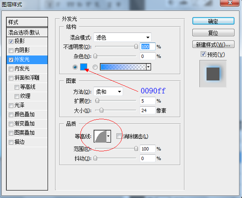Click the 扩展 slider handle
The height and width of the screenshot is (198, 242).
(x=97, y=101)
